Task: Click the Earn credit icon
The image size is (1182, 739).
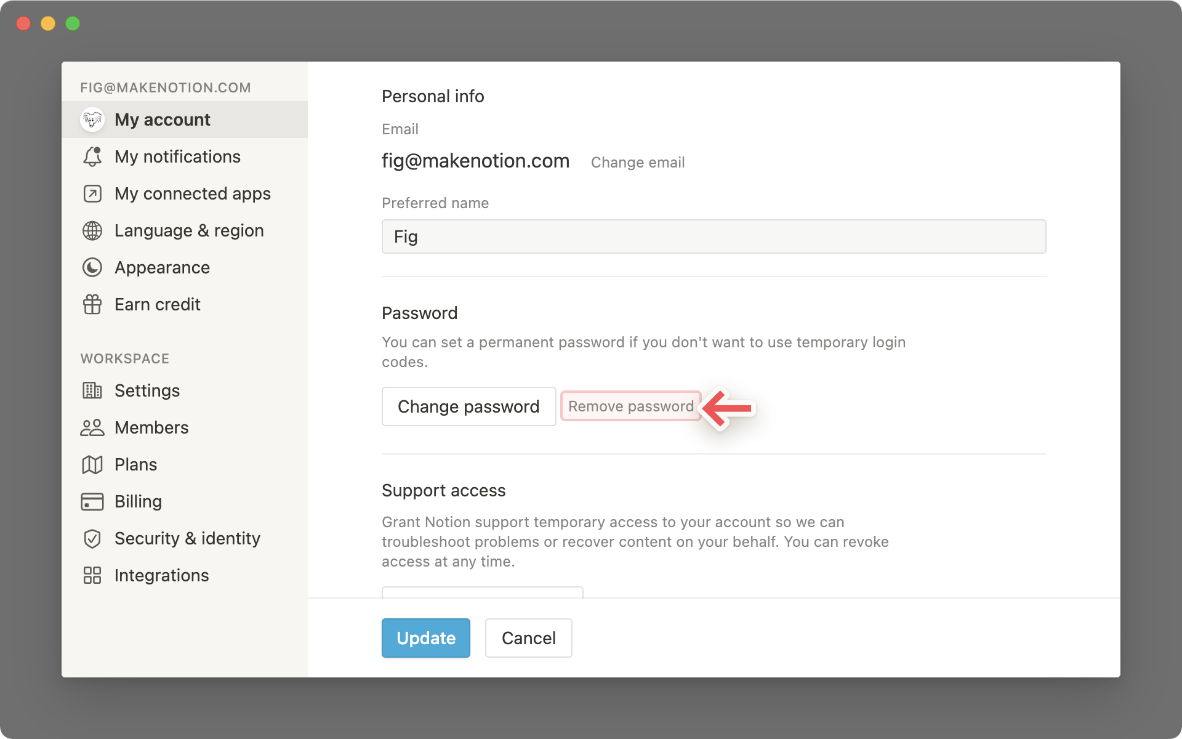Action: click(x=91, y=304)
